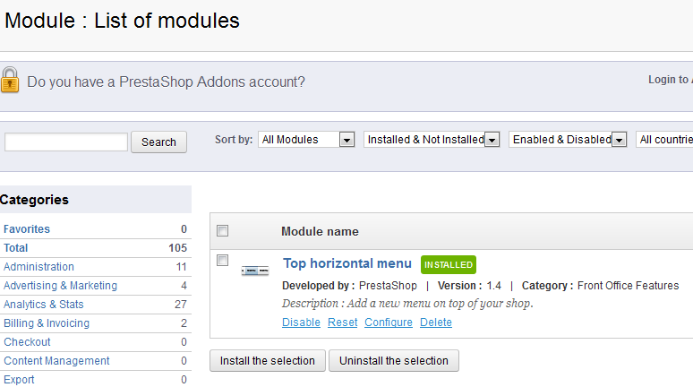Select the Favorites category
Image resolution: width=693 pixels, height=387 pixels.
[x=27, y=229]
